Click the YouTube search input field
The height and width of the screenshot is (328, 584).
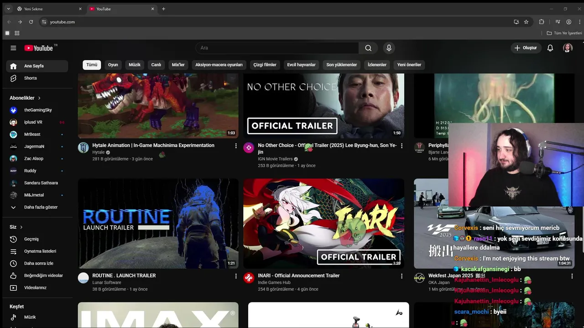click(277, 48)
